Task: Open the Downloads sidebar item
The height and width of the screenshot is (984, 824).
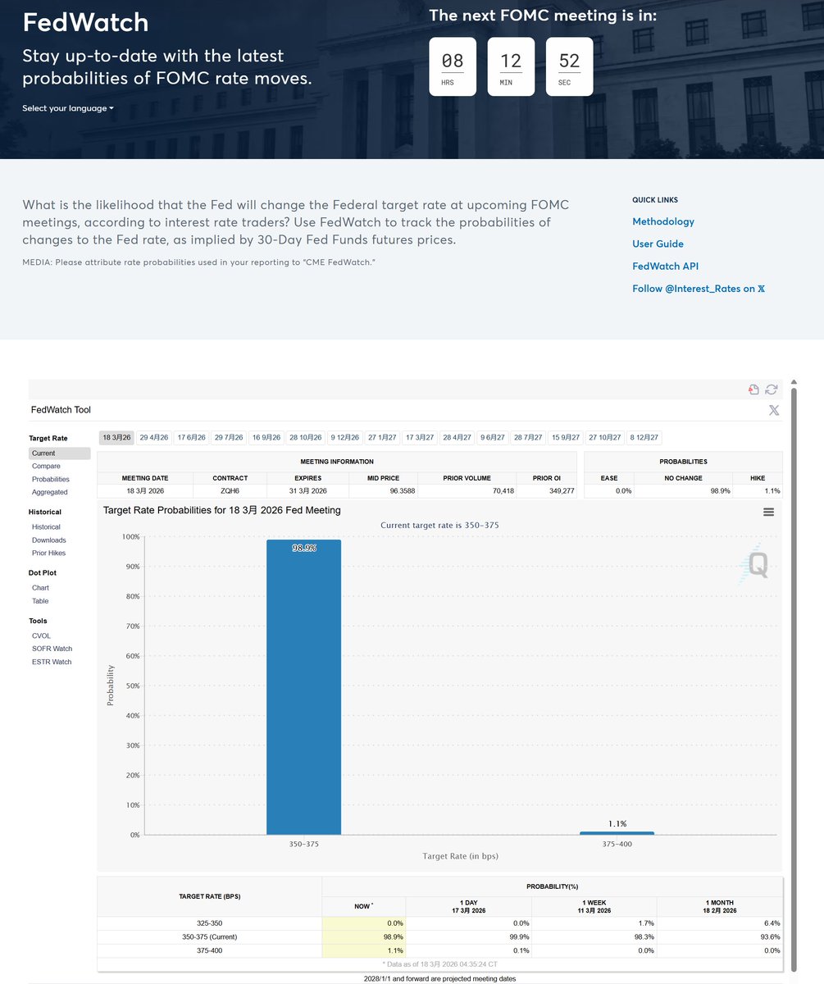Action: [49, 540]
